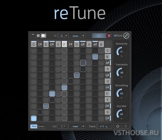Screen dimensions: 162x140
Task: Click output note D key on right column
Action: [x=108, y=112]
